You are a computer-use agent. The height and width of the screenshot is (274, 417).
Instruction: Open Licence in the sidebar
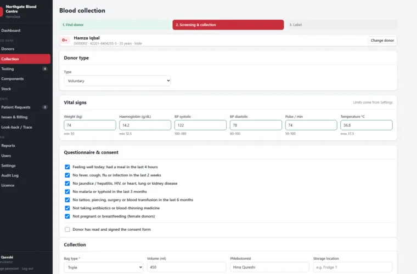click(x=25, y=185)
